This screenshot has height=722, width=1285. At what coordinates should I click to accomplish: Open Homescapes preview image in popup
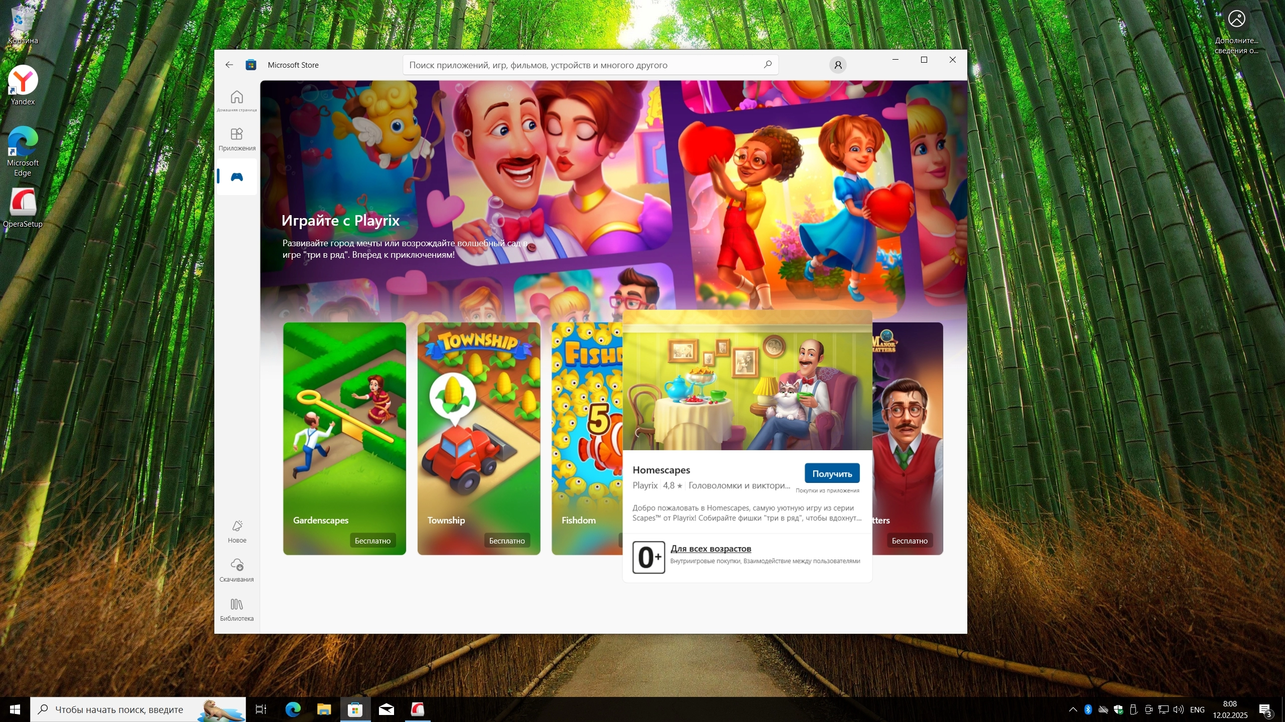point(746,386)
